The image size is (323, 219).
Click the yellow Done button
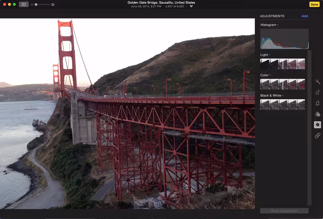[x=314, y=4]
